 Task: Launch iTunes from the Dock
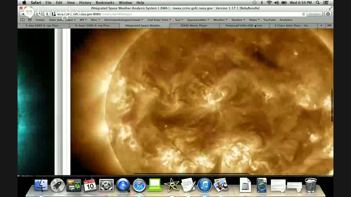205,185
